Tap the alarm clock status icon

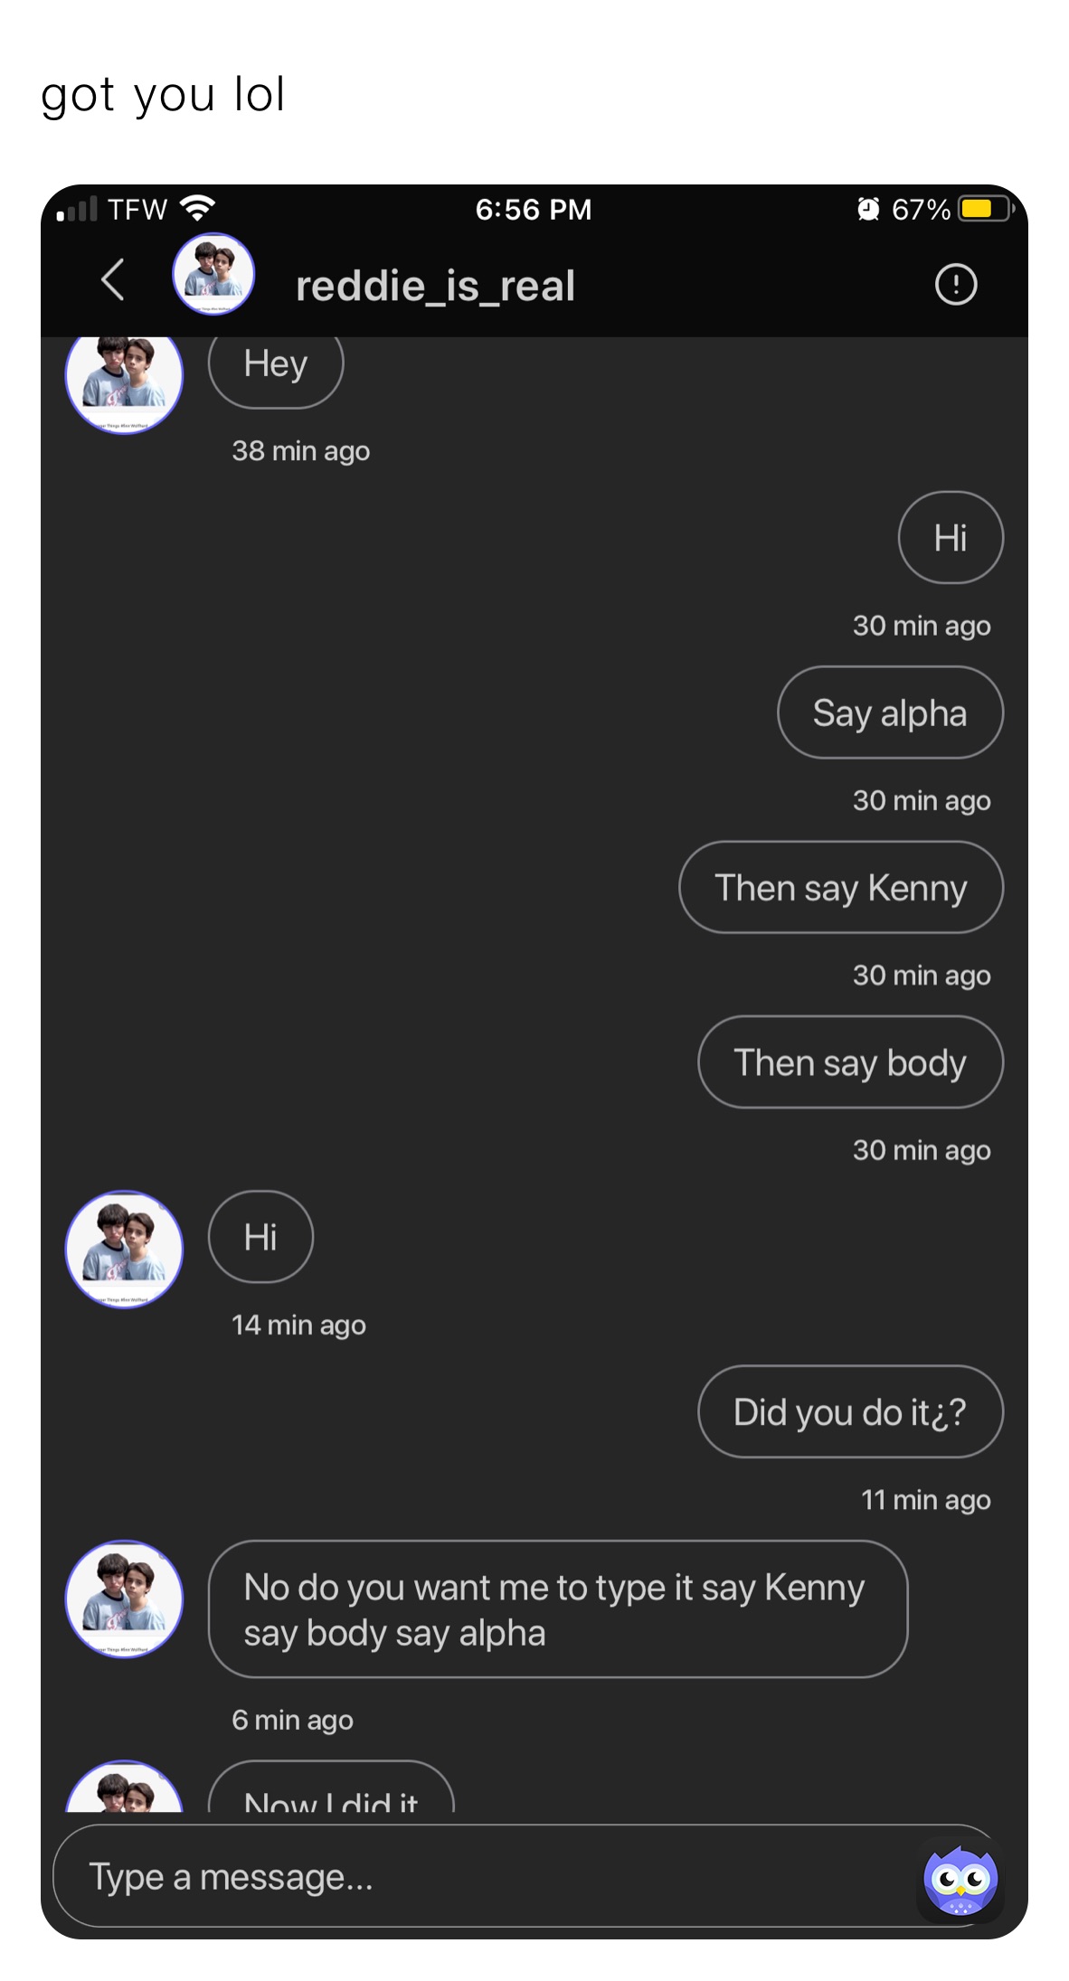[868, 210]
